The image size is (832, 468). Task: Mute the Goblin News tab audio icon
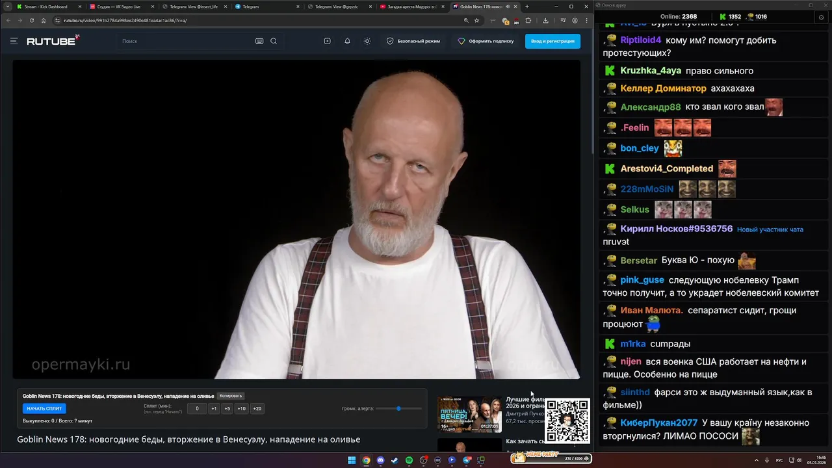point(506,6)
